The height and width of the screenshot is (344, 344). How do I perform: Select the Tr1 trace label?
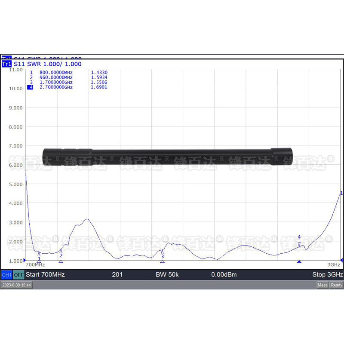6,64
